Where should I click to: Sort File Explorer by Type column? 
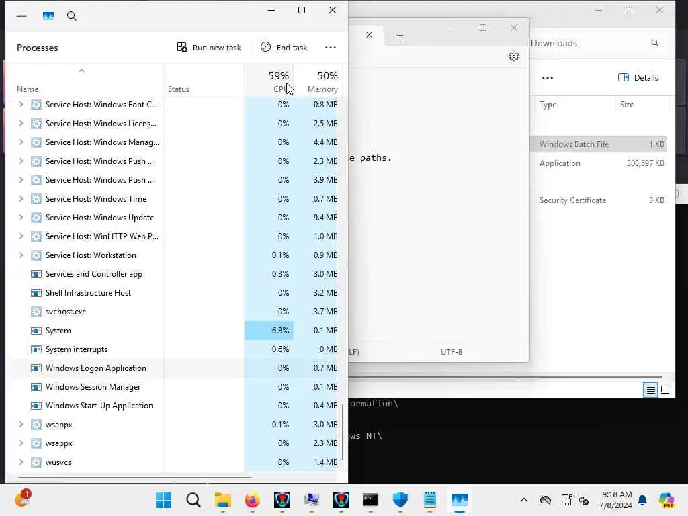[x=548, y=104]
